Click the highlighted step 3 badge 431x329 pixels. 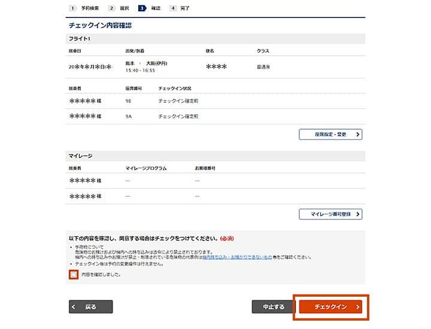tap(142, 8)
